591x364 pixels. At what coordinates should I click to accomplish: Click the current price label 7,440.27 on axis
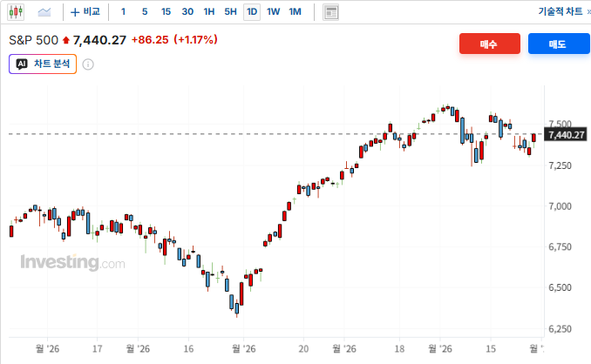pos(566,135)
